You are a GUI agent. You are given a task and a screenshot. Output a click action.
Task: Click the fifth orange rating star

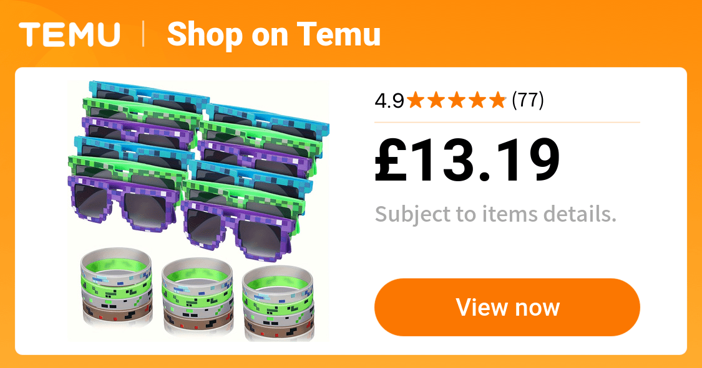click(498, 100)
